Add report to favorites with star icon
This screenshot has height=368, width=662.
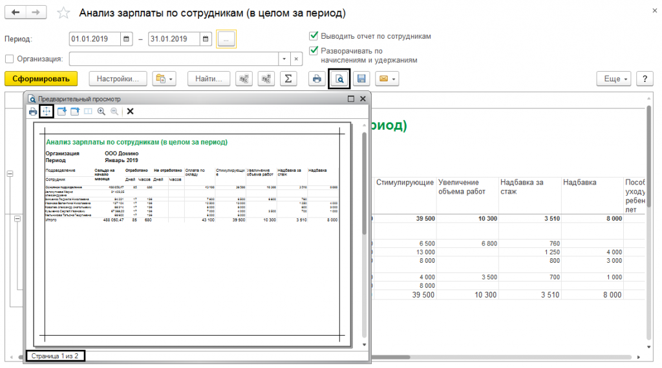(x=63, y=13)
